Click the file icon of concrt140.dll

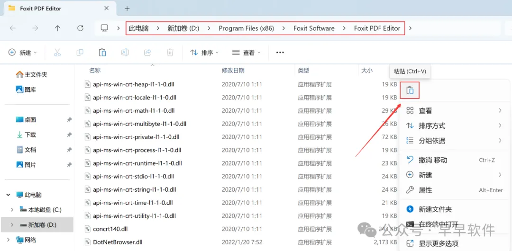pyautogui.click(x=87, y=229)
